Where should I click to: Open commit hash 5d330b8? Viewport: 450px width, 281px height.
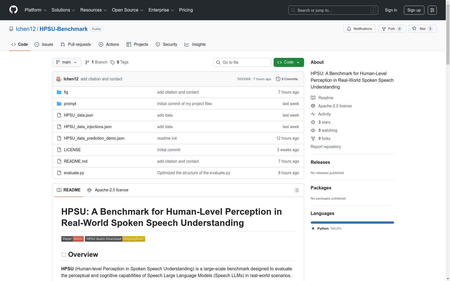244,79
